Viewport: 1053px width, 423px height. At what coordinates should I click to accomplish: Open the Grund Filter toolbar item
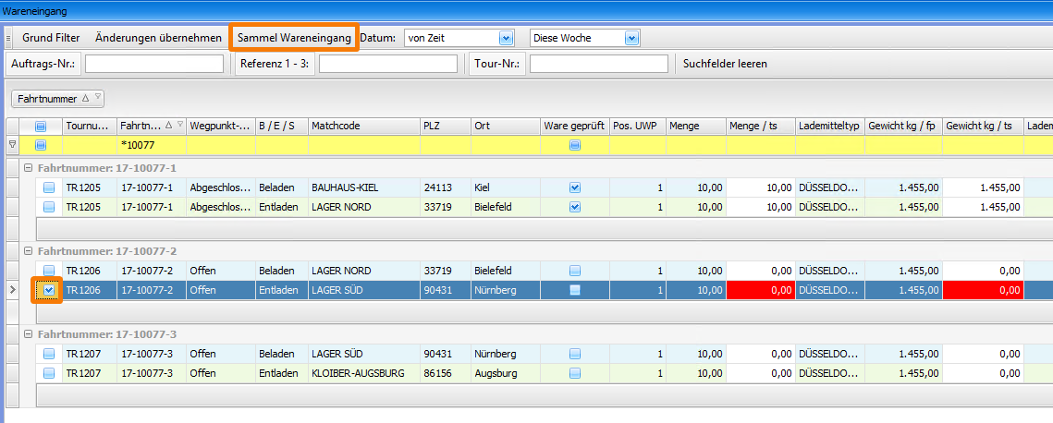51,38
